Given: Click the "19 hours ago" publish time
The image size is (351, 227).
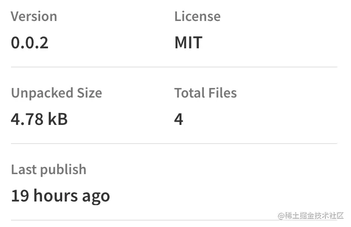Looking at the screenshot, I should 60,196.
